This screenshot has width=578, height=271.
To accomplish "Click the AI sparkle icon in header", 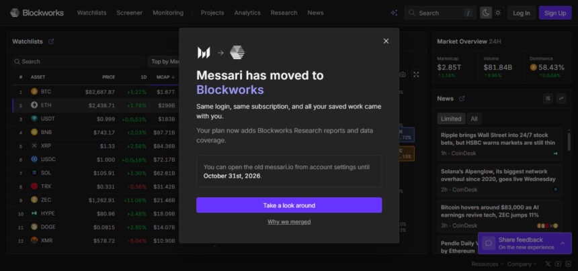I will (394, 13).
